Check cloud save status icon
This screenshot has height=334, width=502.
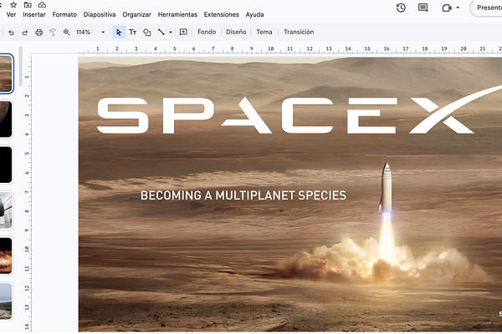(42, 4)
